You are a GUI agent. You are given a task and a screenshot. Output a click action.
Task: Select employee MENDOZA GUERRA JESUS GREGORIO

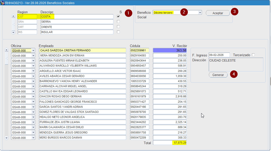click(82, 132)
